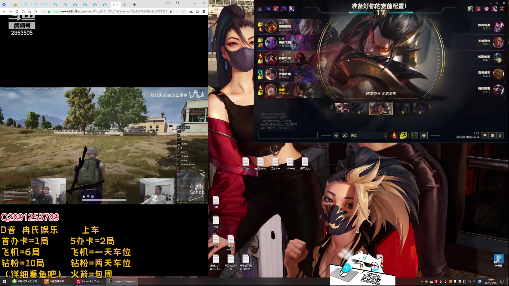
Task: Open the ward skin selector icon
Action: 414,136
